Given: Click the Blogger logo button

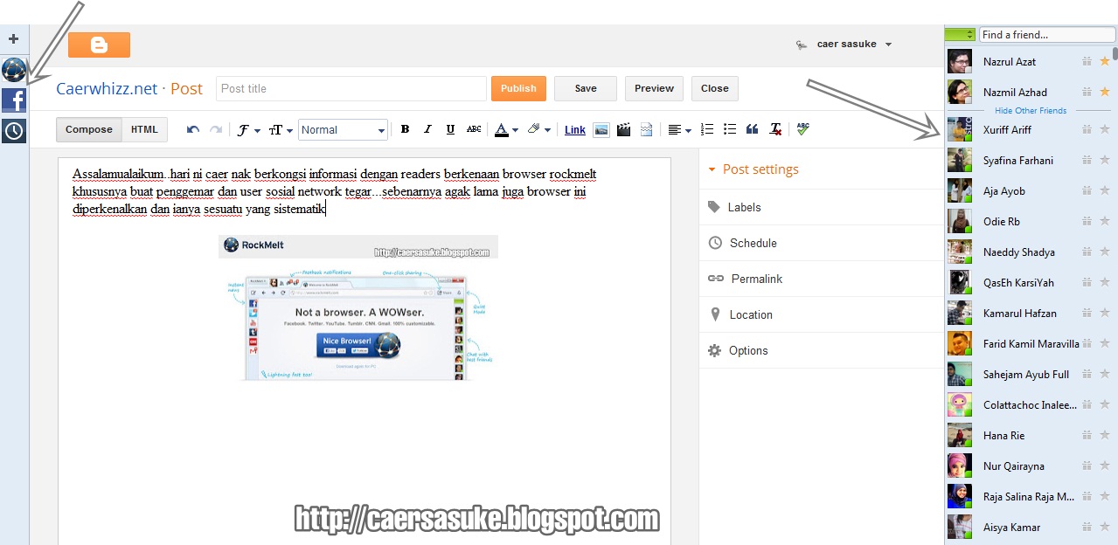Looking at the screenshot, I should 99,45.
